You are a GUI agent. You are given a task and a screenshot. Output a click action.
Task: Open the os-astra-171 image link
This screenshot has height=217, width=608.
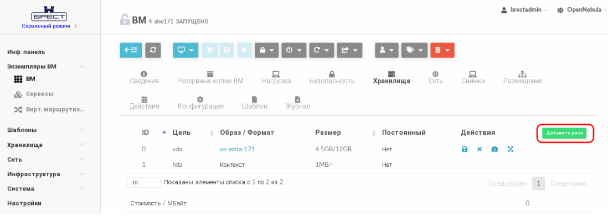point(238,149)
